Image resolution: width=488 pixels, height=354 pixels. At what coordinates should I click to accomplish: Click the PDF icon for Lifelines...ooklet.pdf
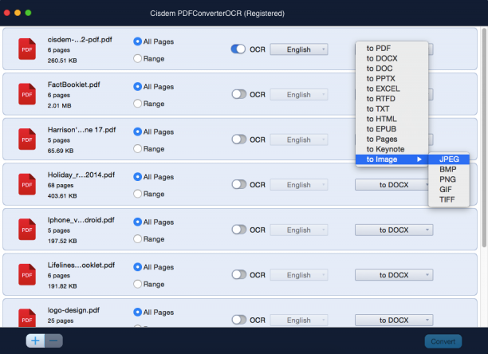(x=27, y=274)
